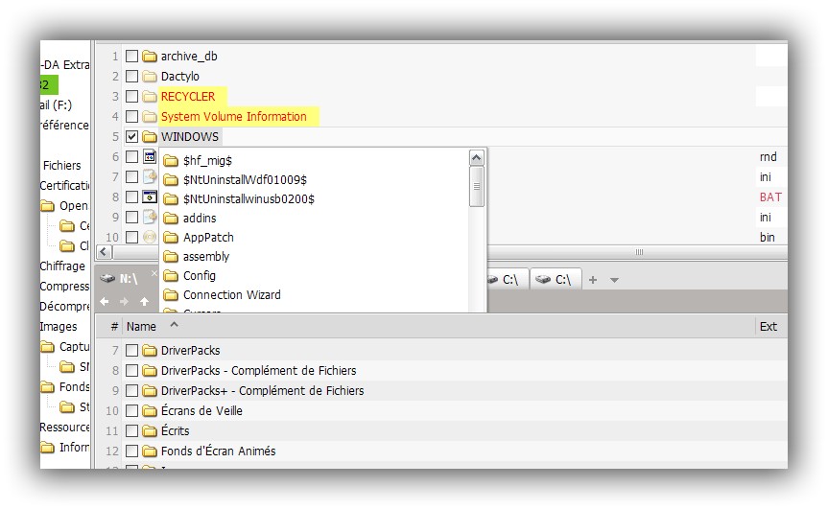Click the Ext column header

[768, 327]
